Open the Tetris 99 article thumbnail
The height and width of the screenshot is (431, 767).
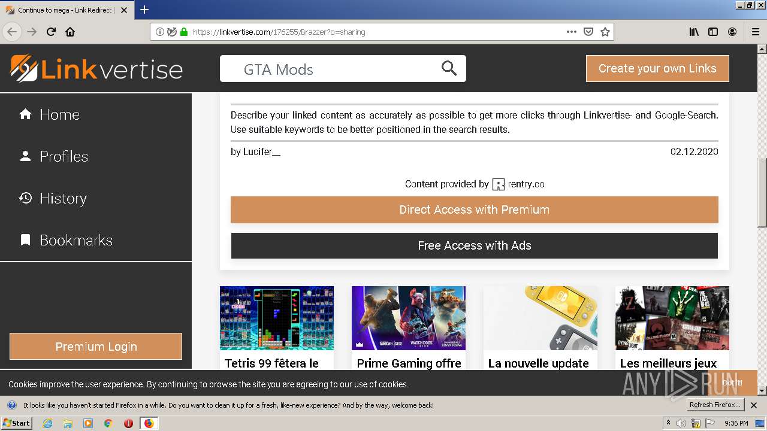(x=277, y=318)
